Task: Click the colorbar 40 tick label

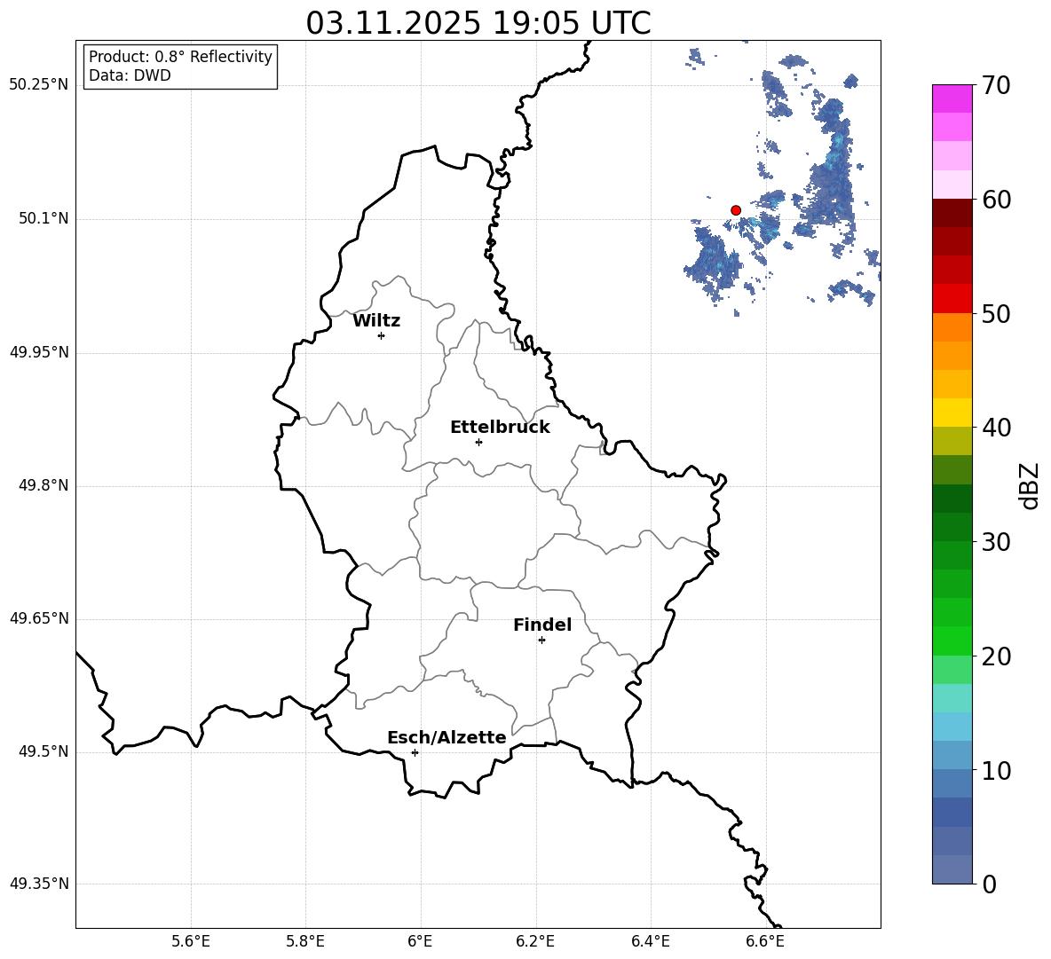Action: [996, 428]
